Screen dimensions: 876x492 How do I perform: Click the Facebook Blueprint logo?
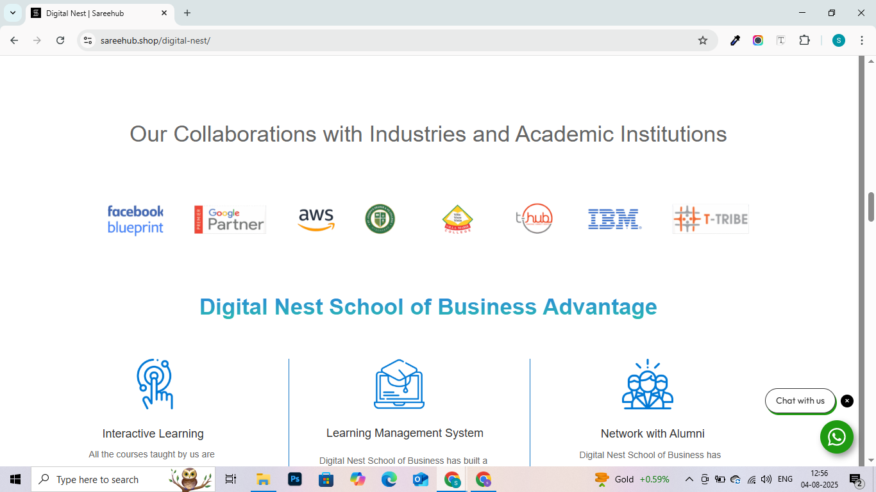coord(135,220)
